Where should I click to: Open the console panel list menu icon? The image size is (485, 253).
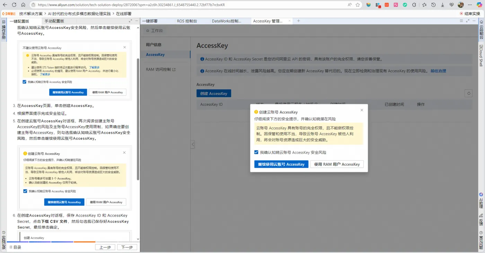pos(461,21)
